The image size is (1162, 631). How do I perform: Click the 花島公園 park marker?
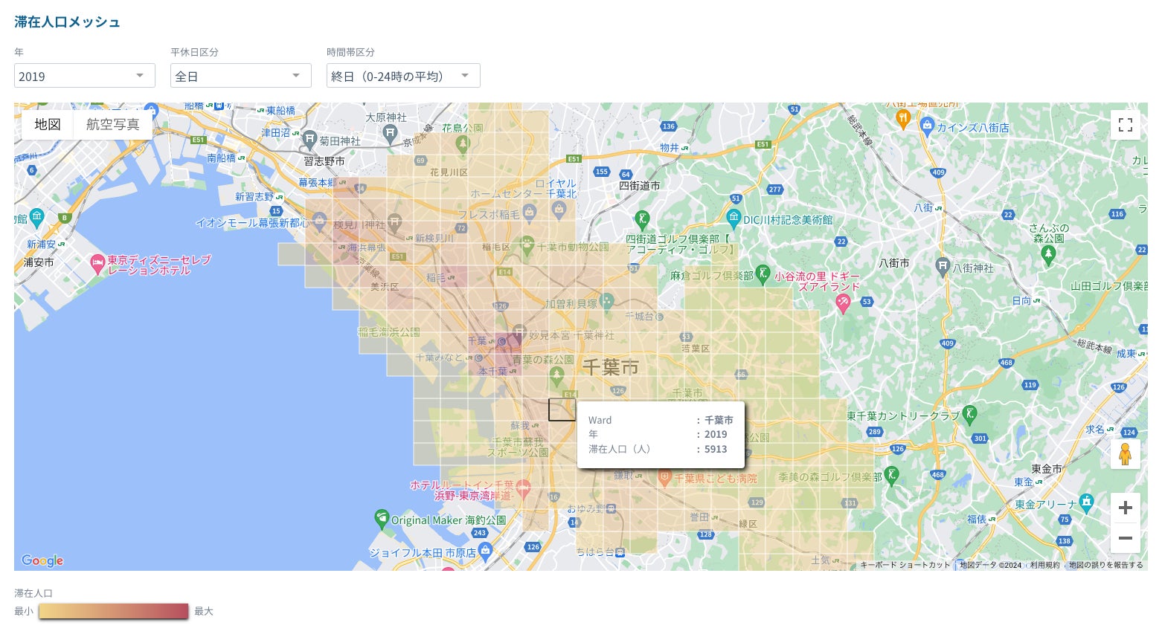tap(463, 145)
